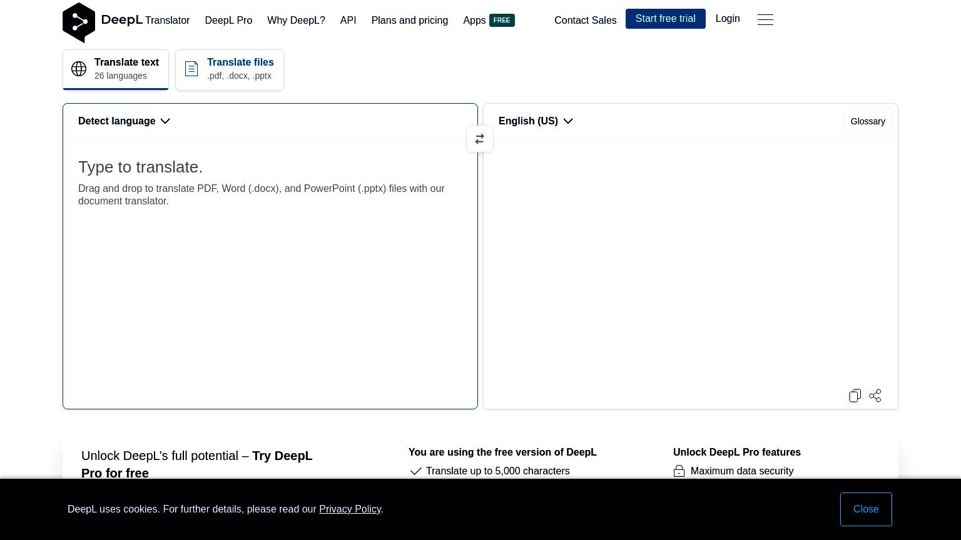
Task: Click the Login link
Action: click(728, 19)
